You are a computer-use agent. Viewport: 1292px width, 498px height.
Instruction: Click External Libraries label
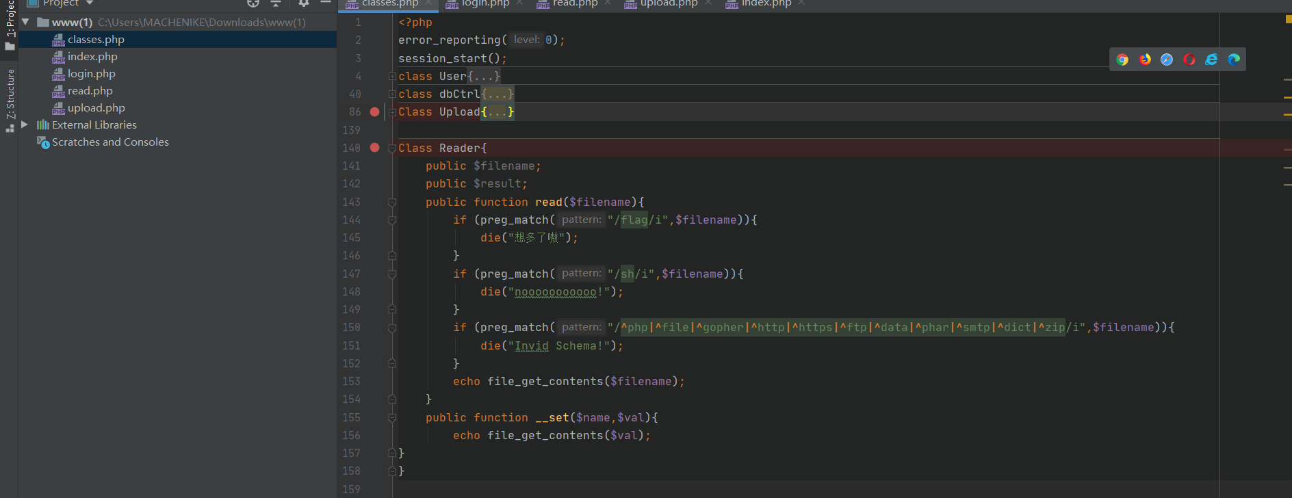click(94, 124)
